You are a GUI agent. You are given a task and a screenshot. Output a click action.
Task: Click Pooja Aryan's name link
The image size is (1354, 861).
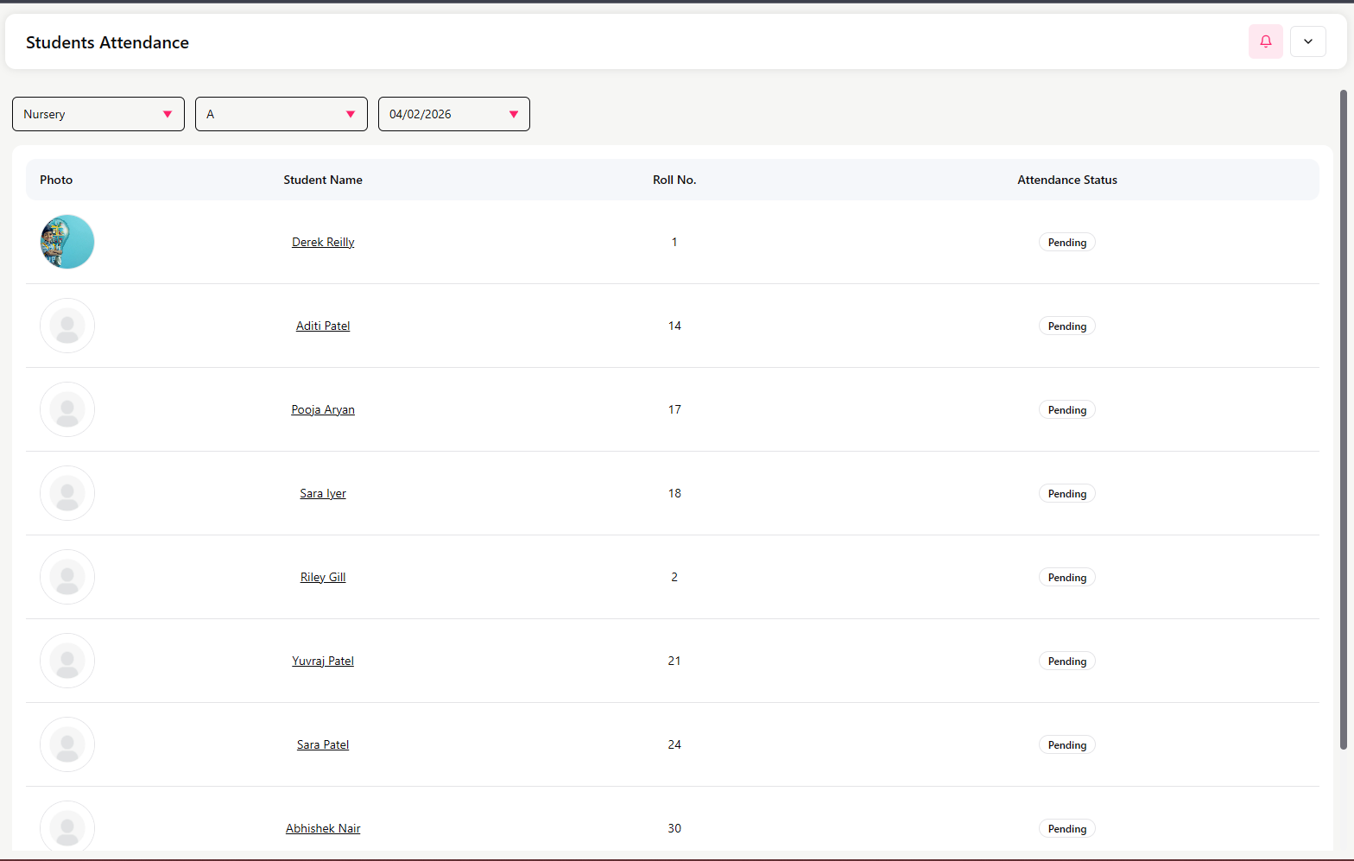(323, 410)
